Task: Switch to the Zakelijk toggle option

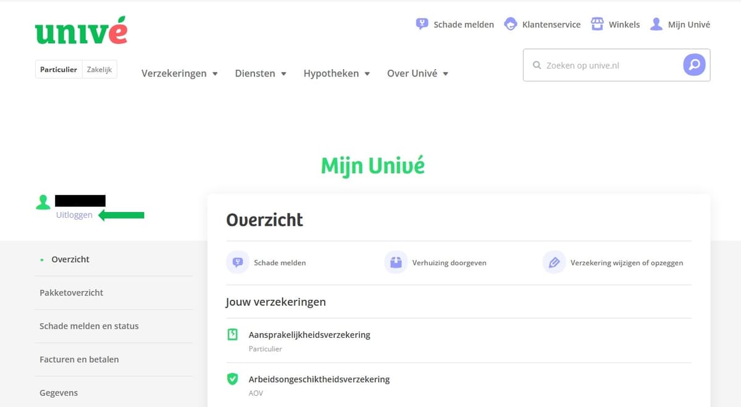Action: 99,70
